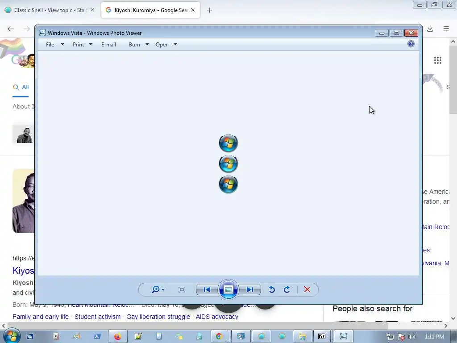Rotate the image clockwise
This screenshot has height=343, width=457.
[x=287, y=289]
